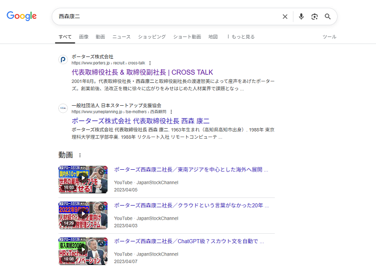Switch to the 地図 tab

point(213,36)
